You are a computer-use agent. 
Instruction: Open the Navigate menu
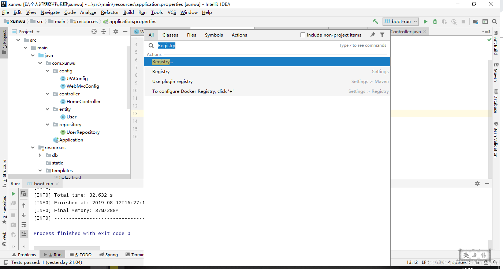[50, 12]
